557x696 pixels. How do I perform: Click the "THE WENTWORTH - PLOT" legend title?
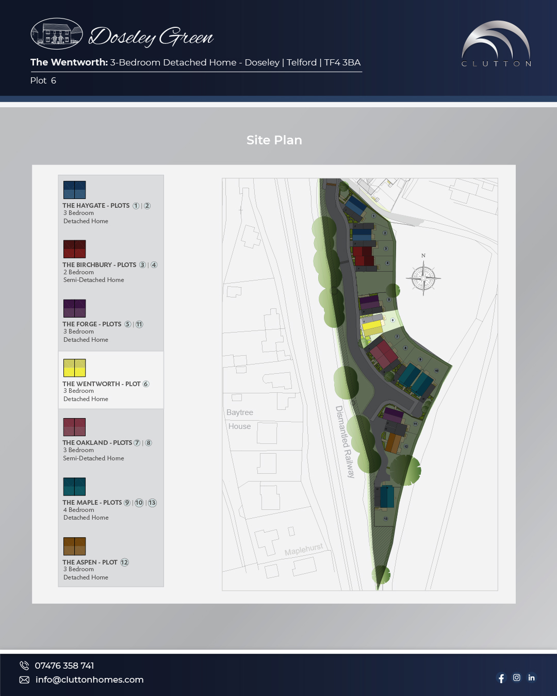(x=102, y=384)
